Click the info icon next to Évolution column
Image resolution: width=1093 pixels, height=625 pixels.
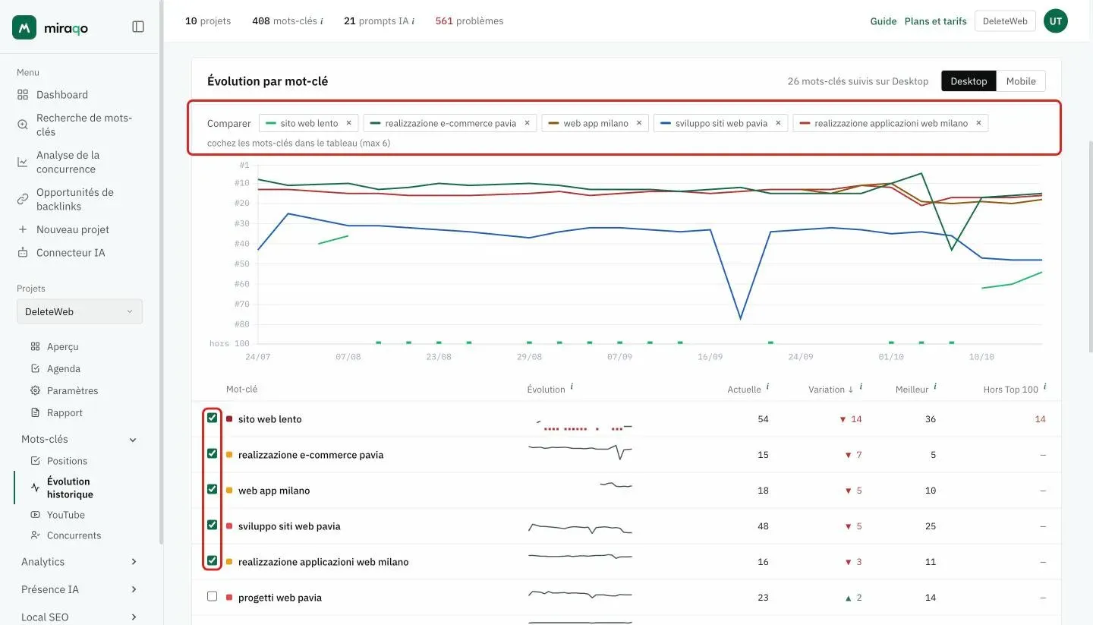(x=572, y=387)
